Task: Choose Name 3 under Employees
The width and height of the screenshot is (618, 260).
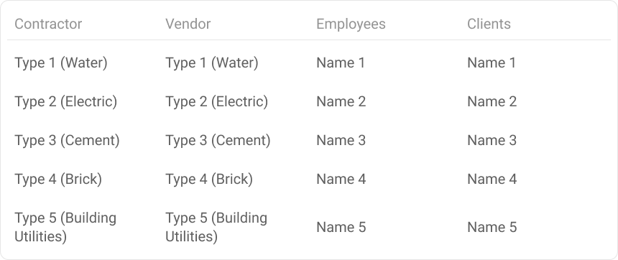Action: [x=341, y=141]
